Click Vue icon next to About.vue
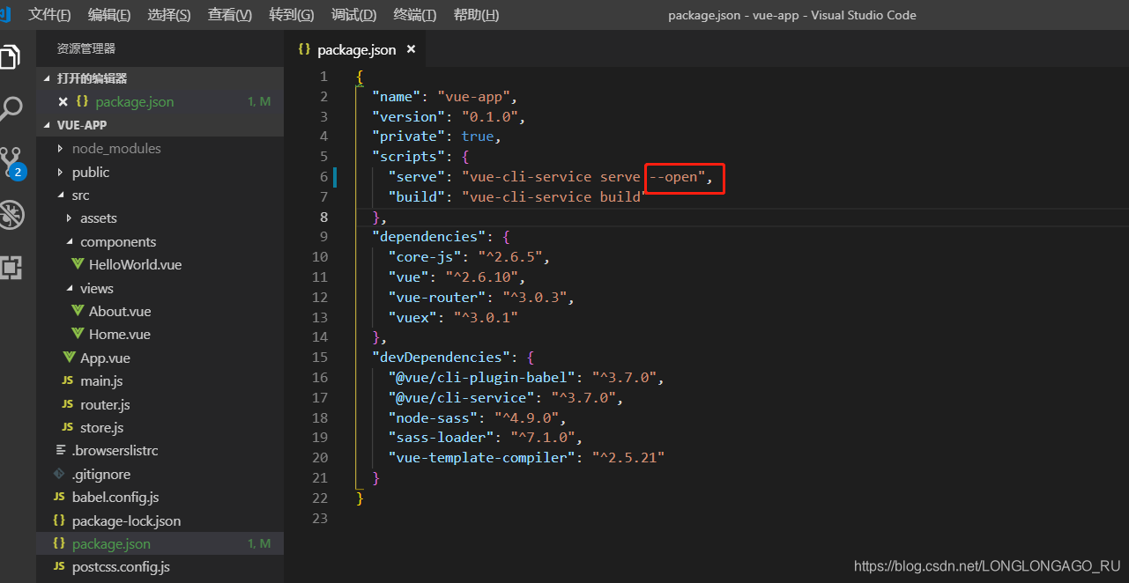This screenshot has width=1129, height=583. tap(78, 311)
